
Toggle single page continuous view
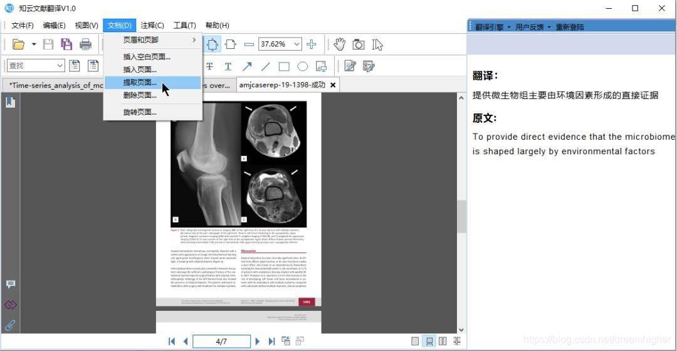(429, 341)
